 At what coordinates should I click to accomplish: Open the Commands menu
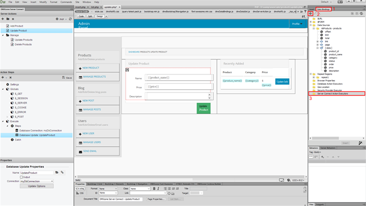(66, 2)
